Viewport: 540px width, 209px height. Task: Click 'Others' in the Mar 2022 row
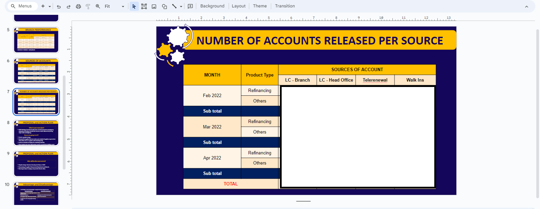click(260, 132)
